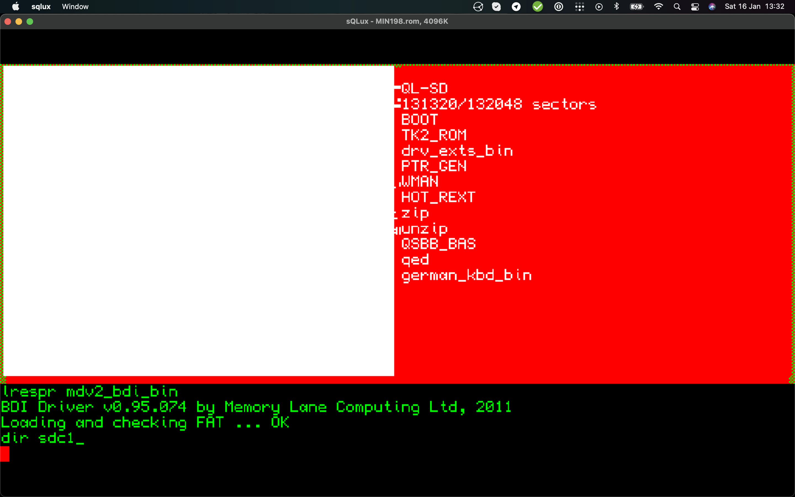This screenshot has height=497, width=795.
Task: Click the TK2_ROM file entry
Action: click(x=434, y=135)
